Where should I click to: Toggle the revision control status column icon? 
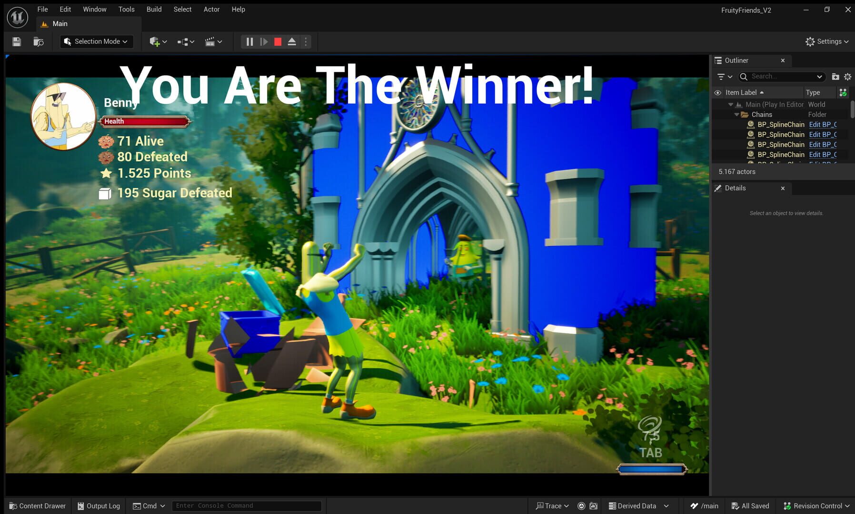(x=842, y=92)
